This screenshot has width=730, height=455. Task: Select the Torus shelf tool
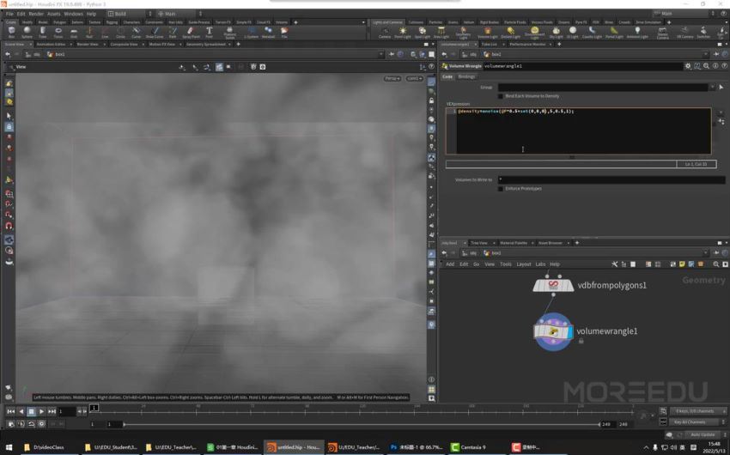coord(58,32)
